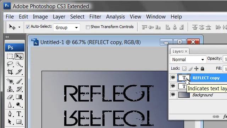227x128 pixels.
Task: Select the History Brush tool
Action: pyautogui.click(x=19, y=89)
